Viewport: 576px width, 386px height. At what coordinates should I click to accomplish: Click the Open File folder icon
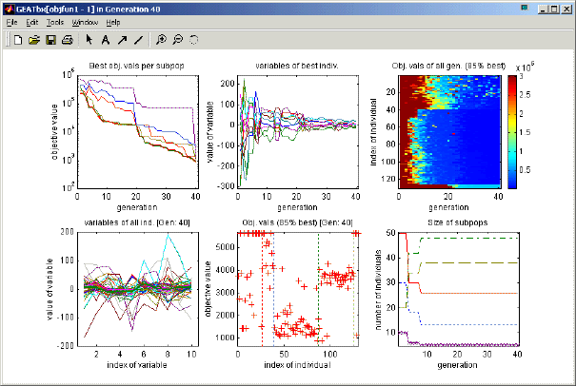coord(34,40)
